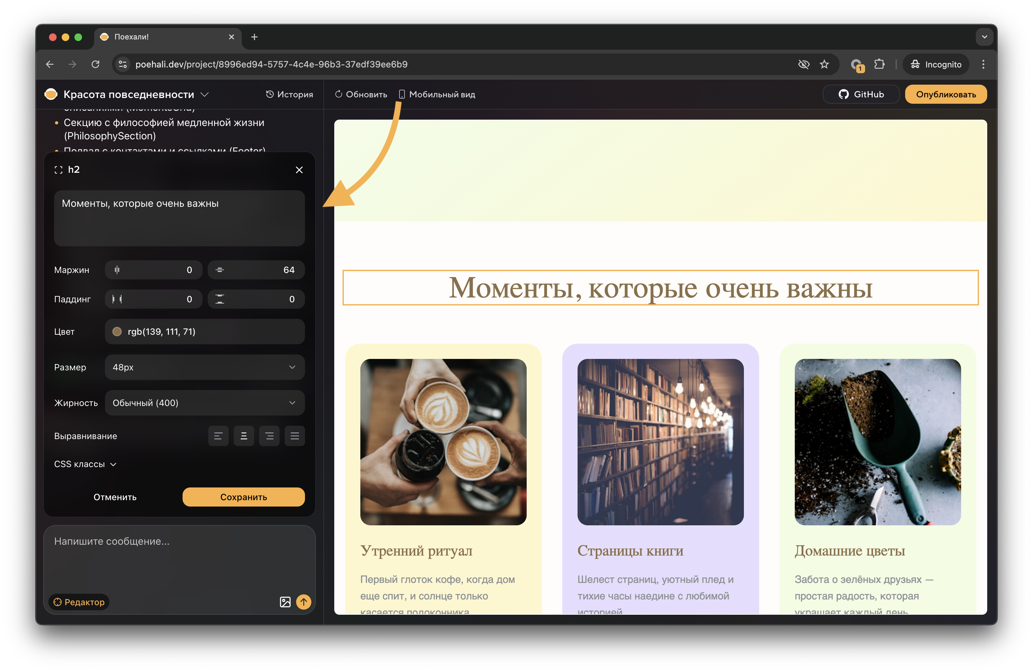Expand the CSS классы section
This screenshot has width=1033, height=672.
coord(85,464)
